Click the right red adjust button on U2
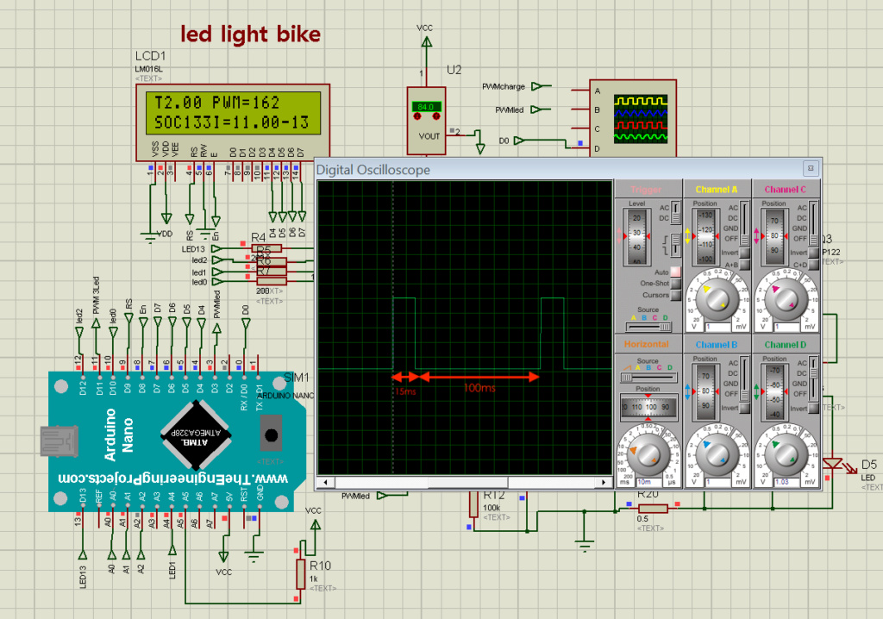This screenshot has height=619, width=883. click(x=435, y=116)
